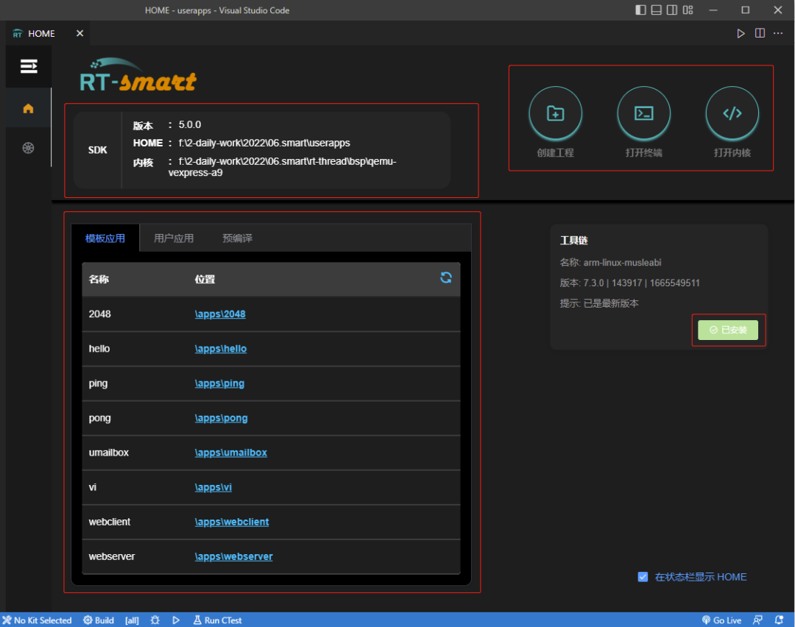Click the pong name cell
This screenshot has height=627, width=795.
pos(99,418)
